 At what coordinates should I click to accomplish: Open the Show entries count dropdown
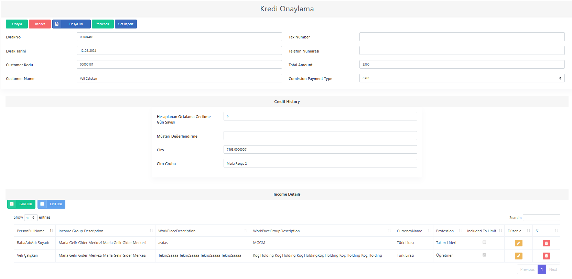31,218
